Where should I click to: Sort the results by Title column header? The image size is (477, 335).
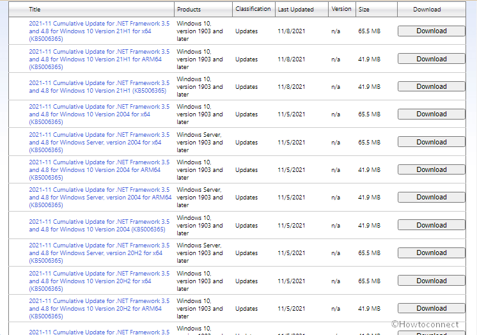coord(35,10)
